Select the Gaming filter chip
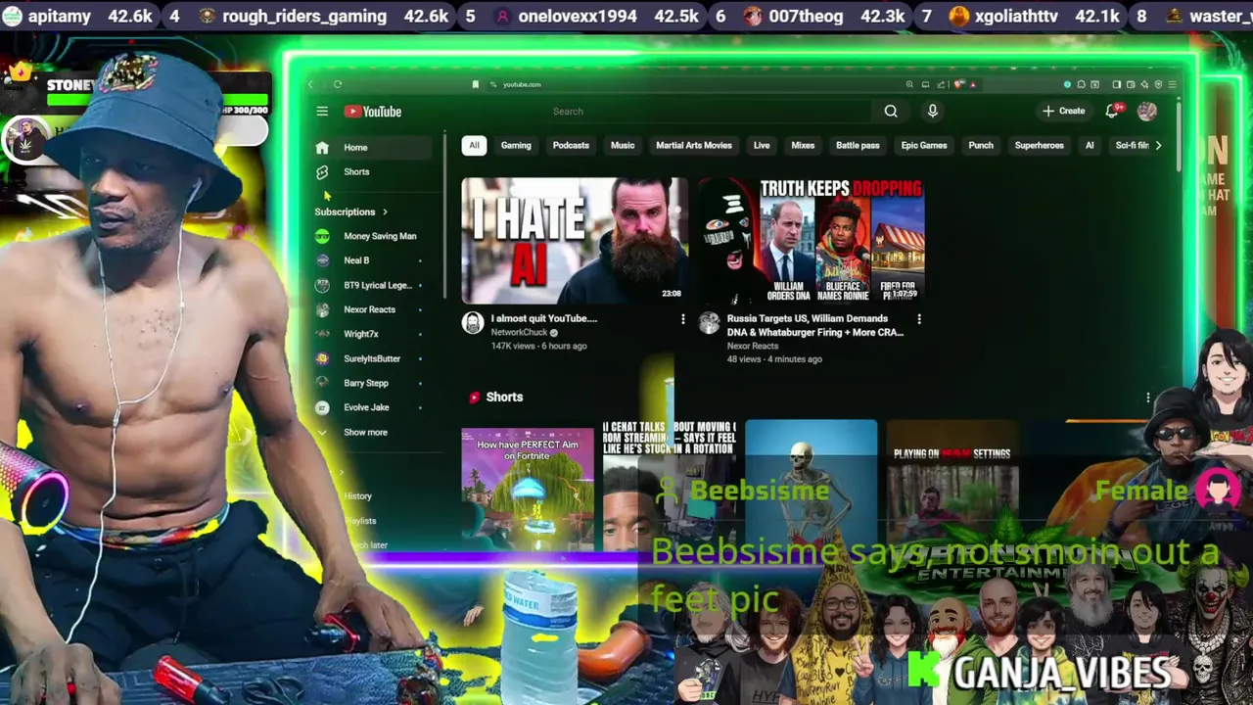The width and height of the screenshot is (1253, 705). click(x=516, y=145)
